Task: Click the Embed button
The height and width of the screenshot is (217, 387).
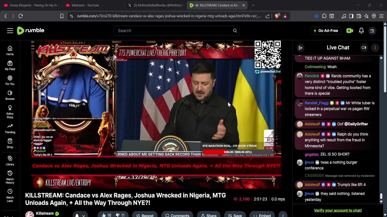Action: (x=262, y=215)
